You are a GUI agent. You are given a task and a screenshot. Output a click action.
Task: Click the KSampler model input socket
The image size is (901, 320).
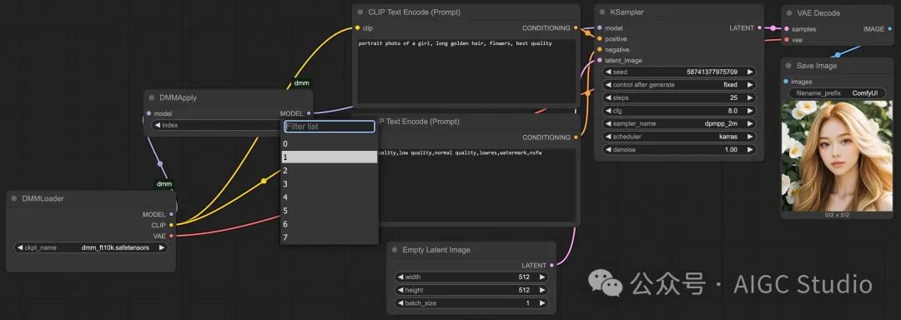pyautogui.click(x=599, y=27)
